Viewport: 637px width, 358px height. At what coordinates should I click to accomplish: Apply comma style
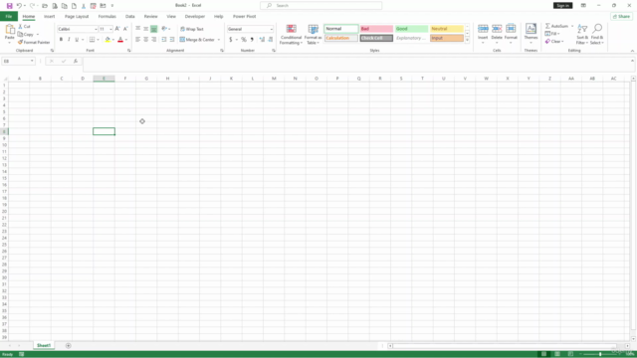click(x=252, y=40)
